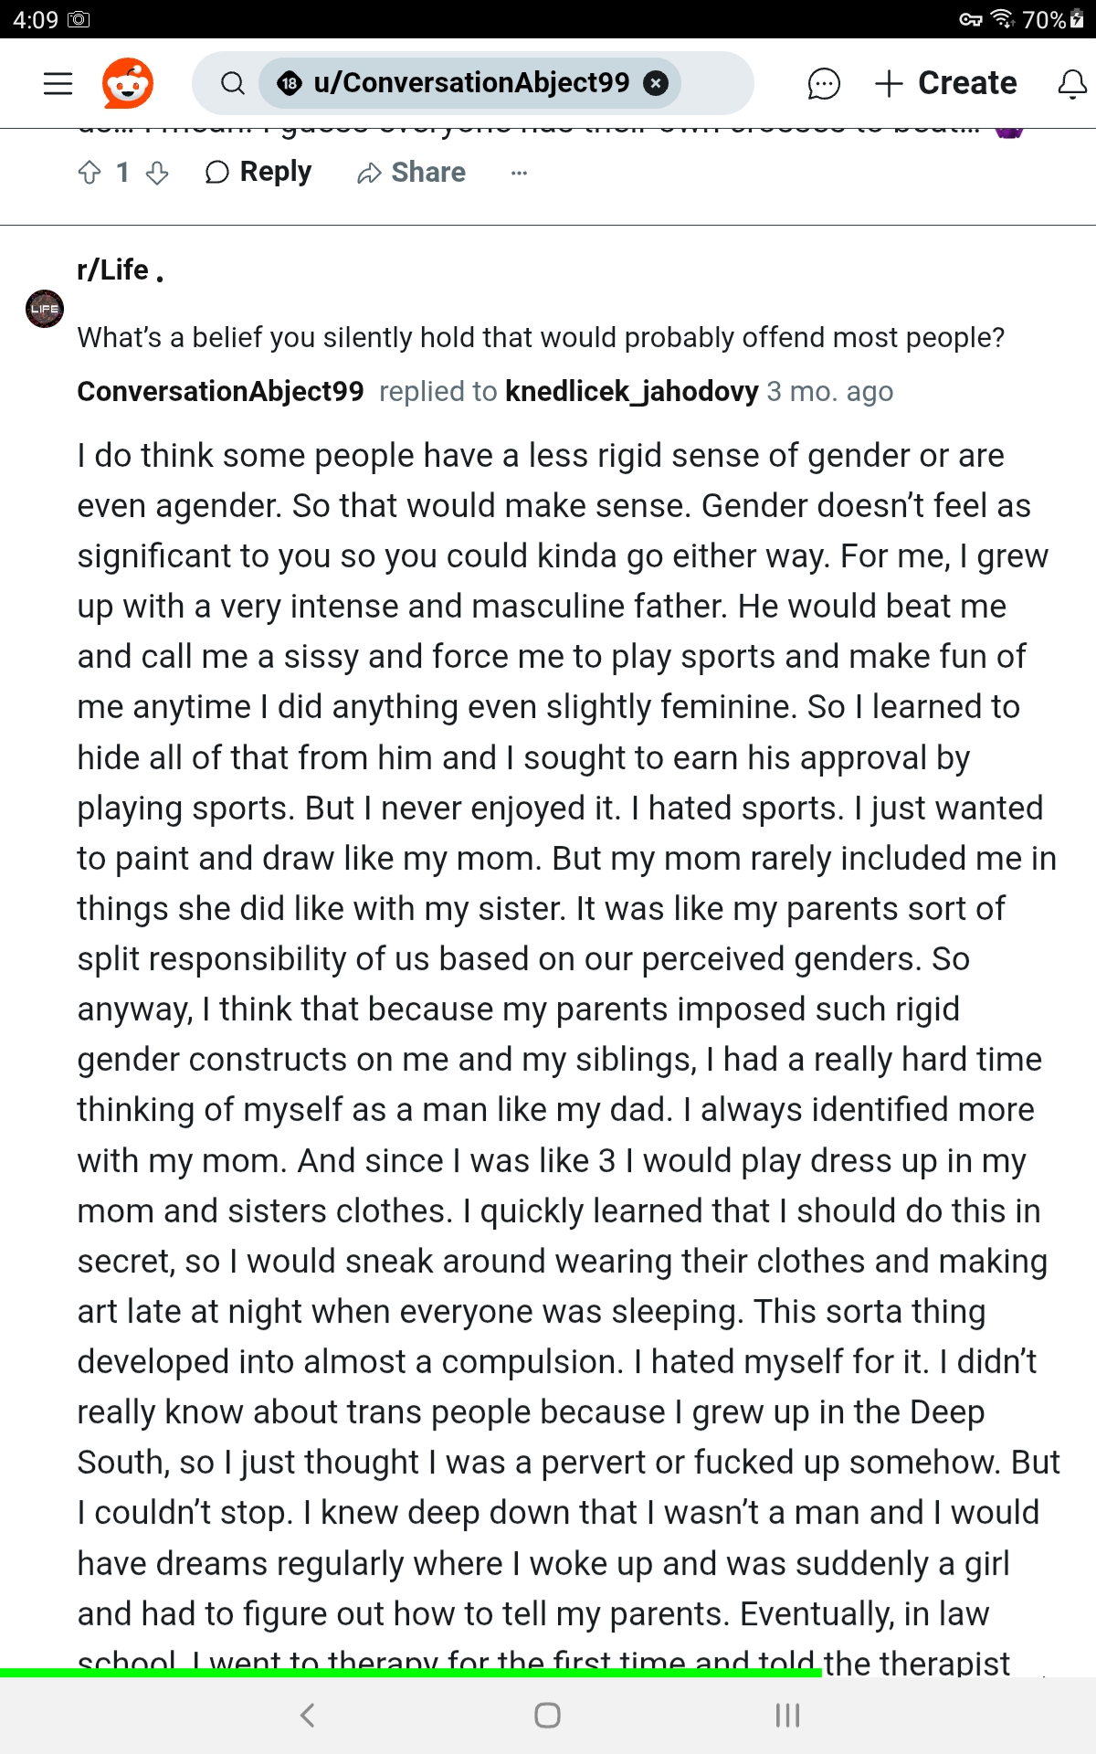Screen dimensions: 1096x1754
Task: Open the hamburger navigation menu
Action: (x=58, y=83)
